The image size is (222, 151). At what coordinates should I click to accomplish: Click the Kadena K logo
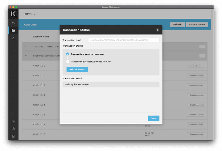(13, 14)
